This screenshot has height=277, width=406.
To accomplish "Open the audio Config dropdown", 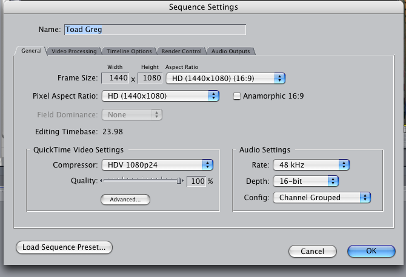I will 321,197.
